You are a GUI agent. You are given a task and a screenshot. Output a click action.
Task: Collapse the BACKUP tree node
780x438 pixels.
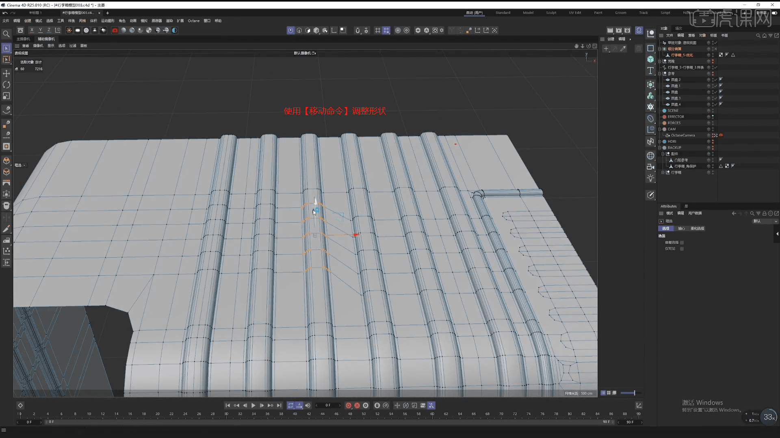[660, 148]
